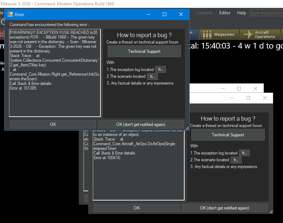This screenshot has width=283, height=223.
Task: Open exception log location in front Error dialog
Action: (x=160, y=70)
